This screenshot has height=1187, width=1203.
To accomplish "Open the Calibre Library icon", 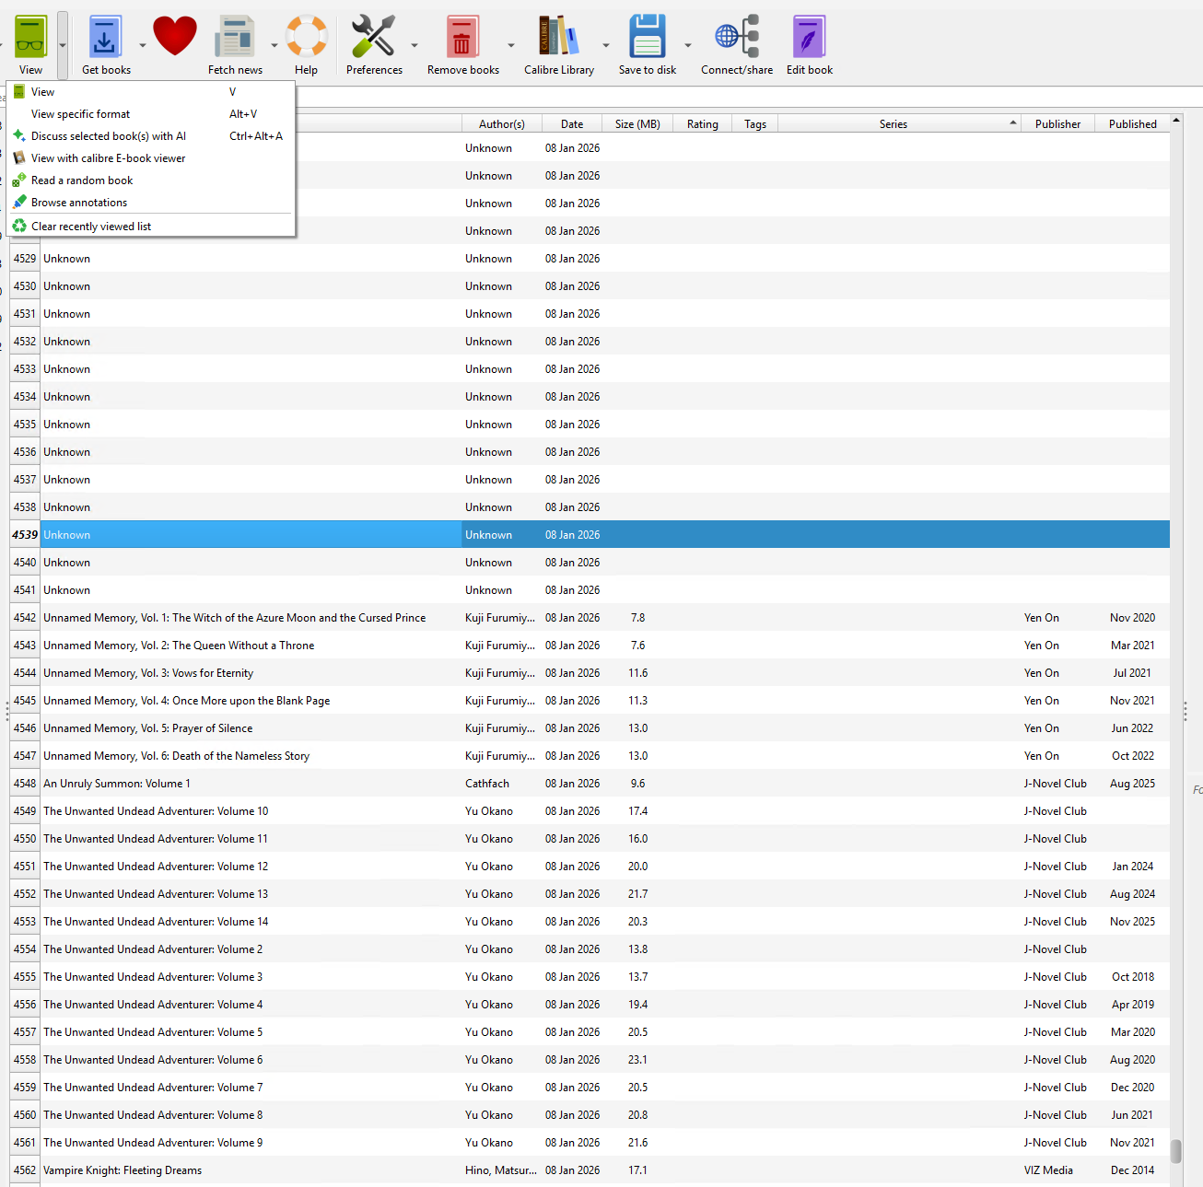I will 559,37.
